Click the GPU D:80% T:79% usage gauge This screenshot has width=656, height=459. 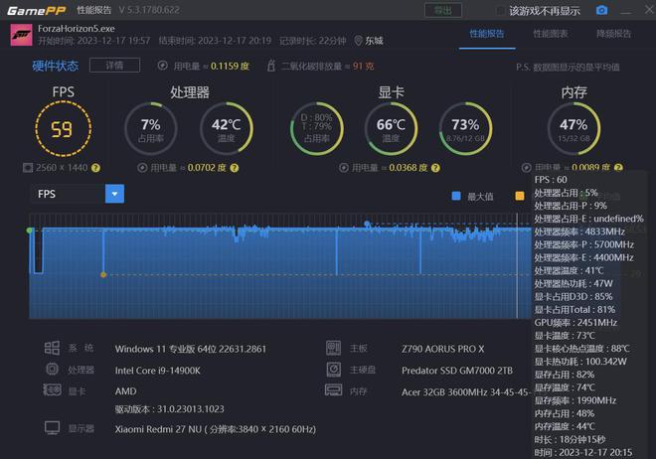[x=317, y=129]
